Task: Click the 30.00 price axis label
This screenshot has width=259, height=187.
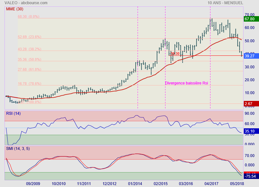Action: point(250,67)
